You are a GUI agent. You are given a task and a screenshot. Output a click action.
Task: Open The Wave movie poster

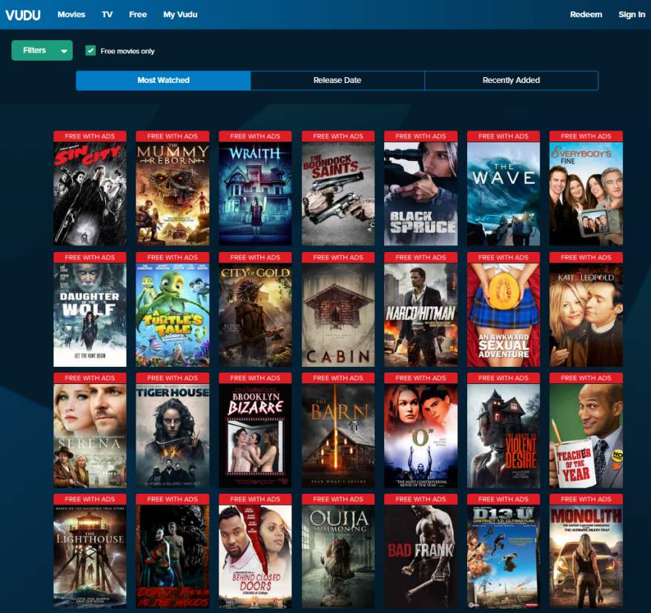[x=503, y=188]
